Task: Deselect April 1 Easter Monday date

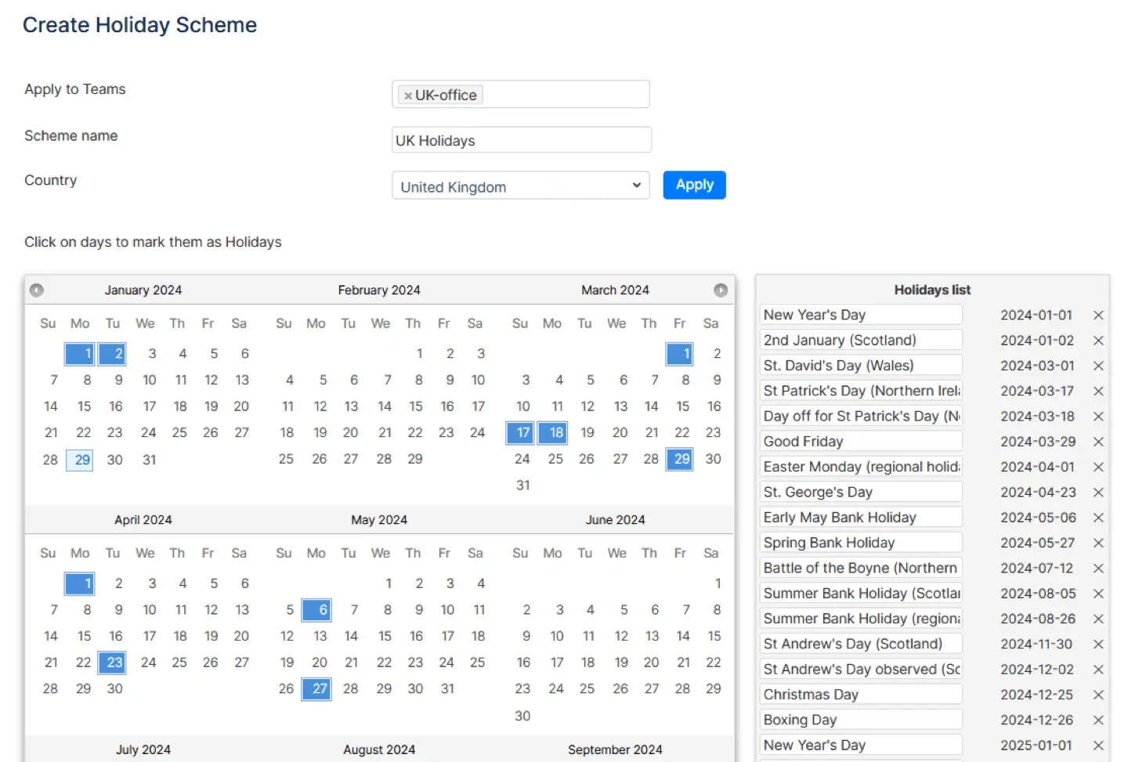Action: (79, 583)
